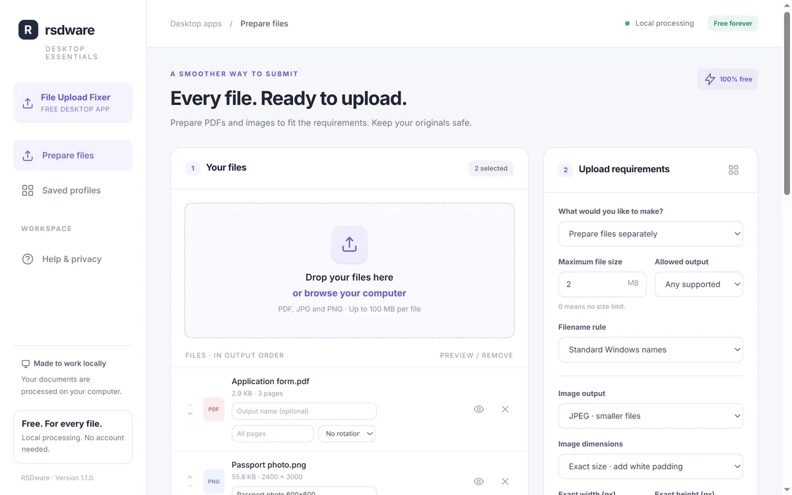The height and width of the screenshot is (495, 792).
Task: Click the or browse your computer link
Action: [349, 293]
